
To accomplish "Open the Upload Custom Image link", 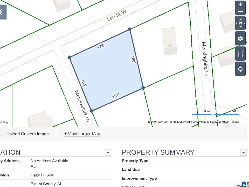I will [x=27, y=134].
